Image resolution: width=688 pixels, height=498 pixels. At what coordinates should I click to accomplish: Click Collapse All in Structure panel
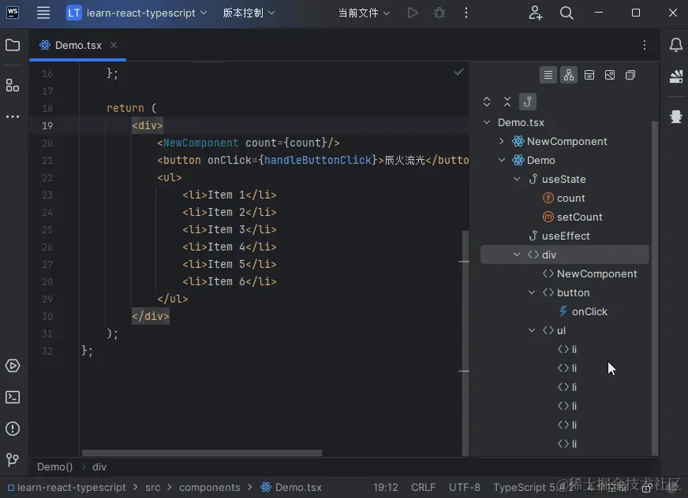pos(507,102)
